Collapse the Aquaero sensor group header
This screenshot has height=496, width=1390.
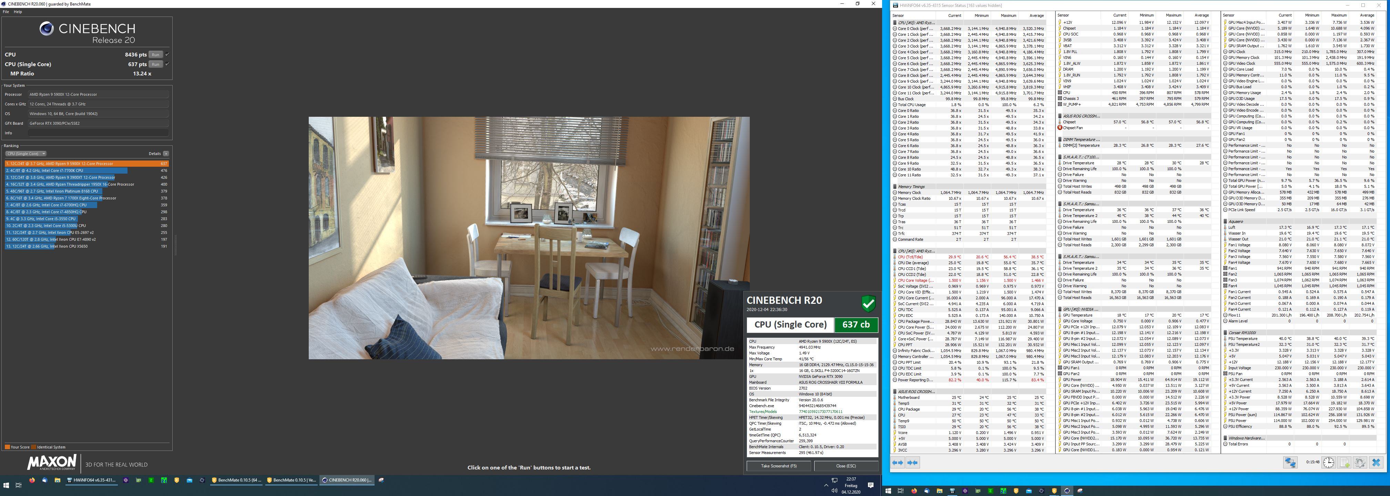point(1236,221)
